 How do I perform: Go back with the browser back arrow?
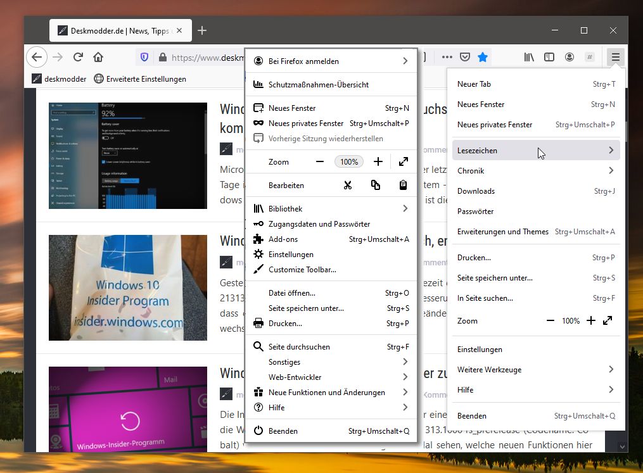point(37,57)
